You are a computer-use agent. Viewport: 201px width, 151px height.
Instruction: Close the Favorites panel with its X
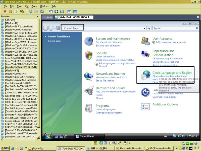38,17
